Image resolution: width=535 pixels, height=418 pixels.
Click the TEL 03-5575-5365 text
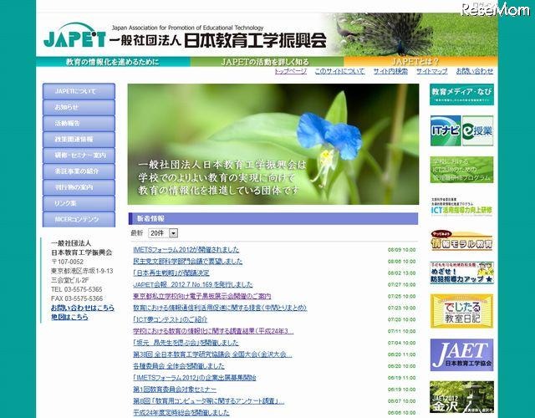click(x=77, y=289)
